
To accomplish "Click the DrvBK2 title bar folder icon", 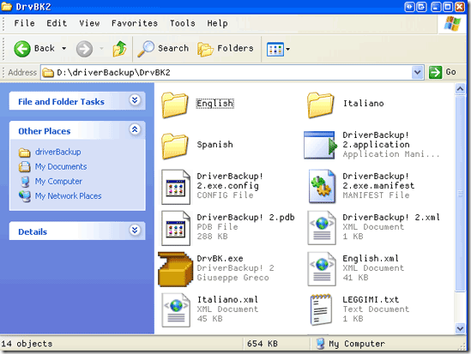I will 7,6.
